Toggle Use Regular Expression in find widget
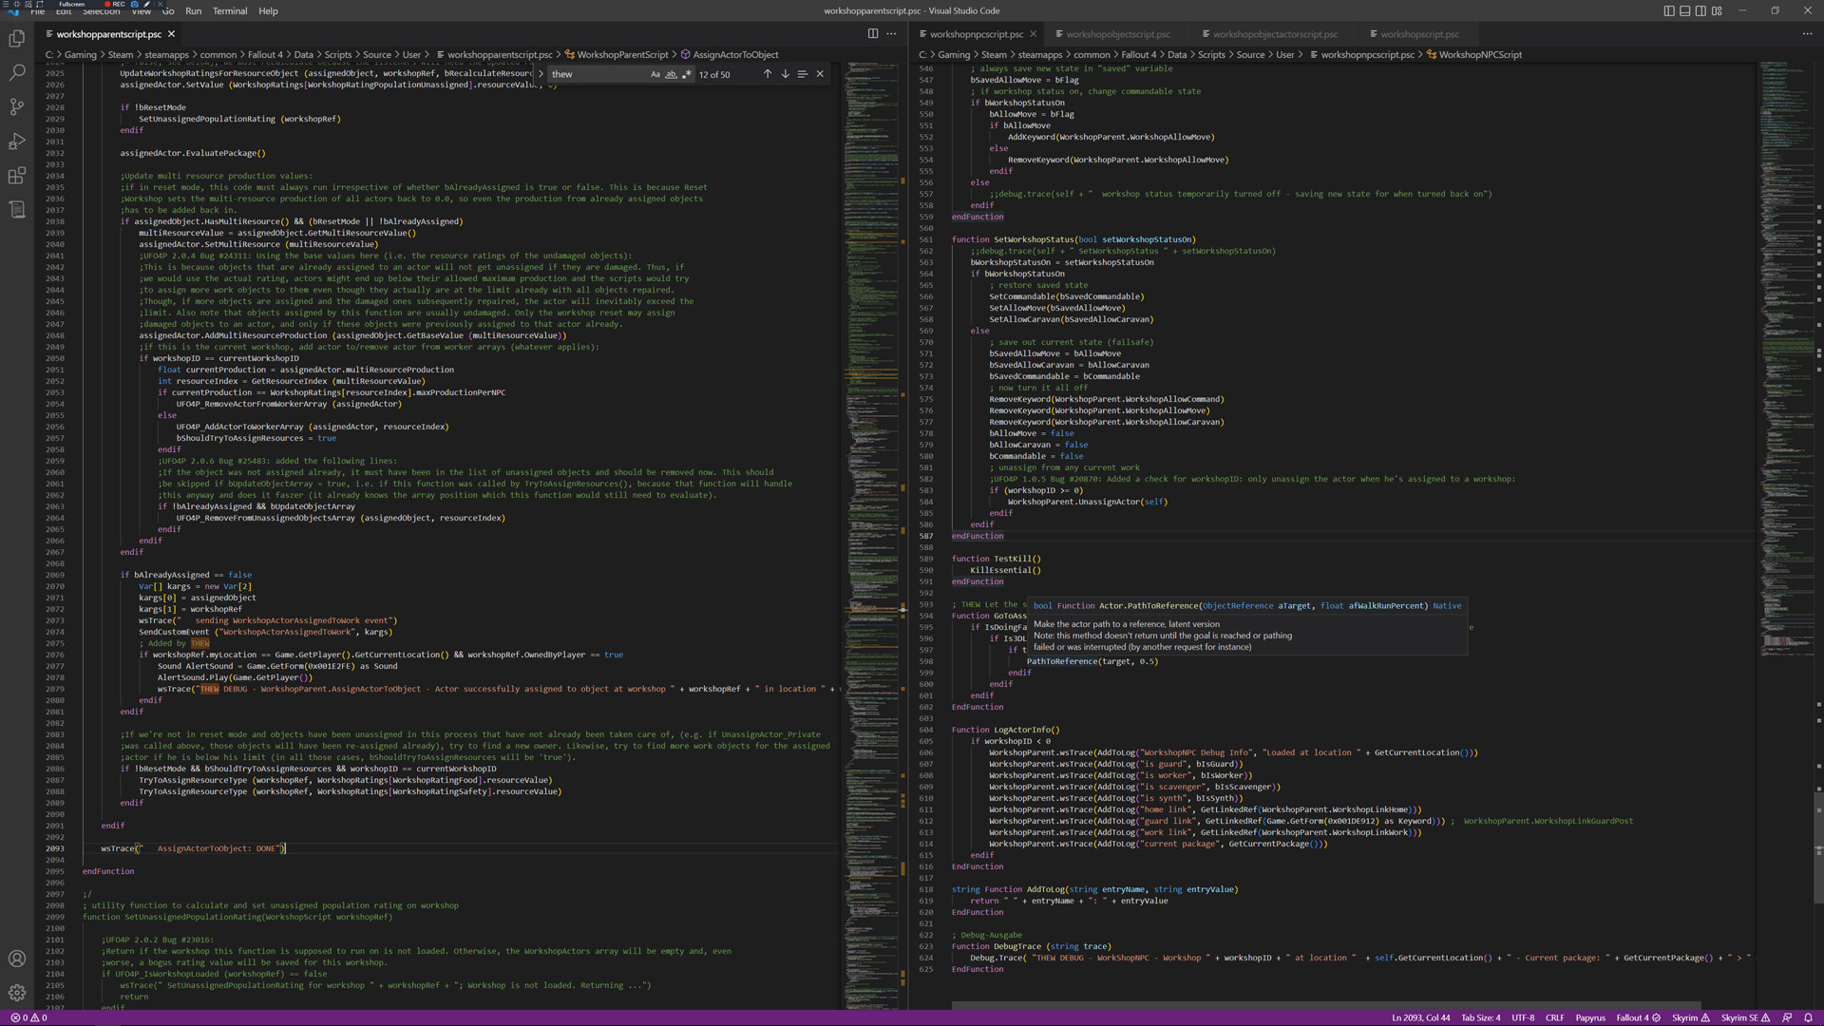Screen dimensions: 1824x1026 [686, 74]
